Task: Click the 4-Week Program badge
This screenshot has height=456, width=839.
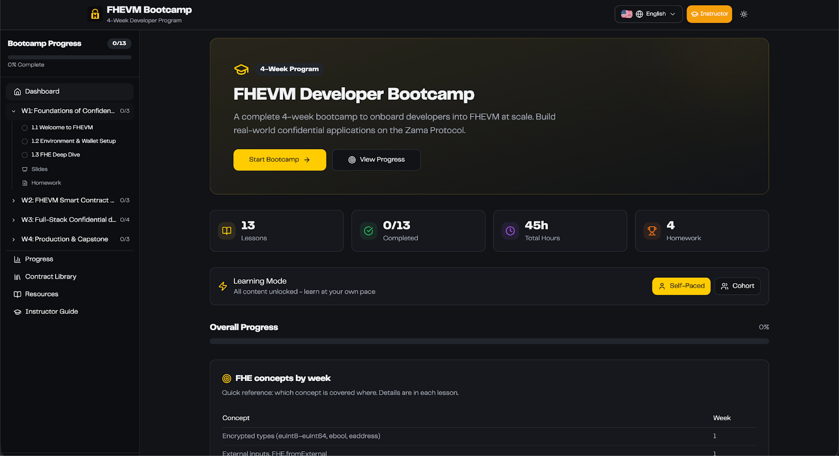Action: (289, 69)
